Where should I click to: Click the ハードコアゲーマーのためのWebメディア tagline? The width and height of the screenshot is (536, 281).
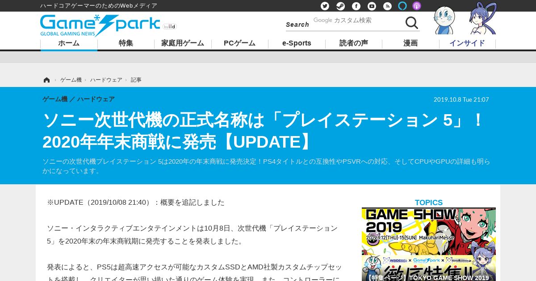click(x=99, y=6)
